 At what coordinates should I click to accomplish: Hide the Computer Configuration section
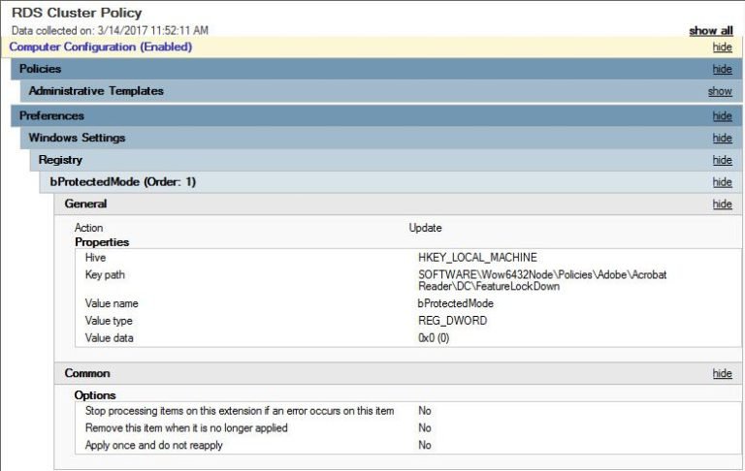pos(722,47)
